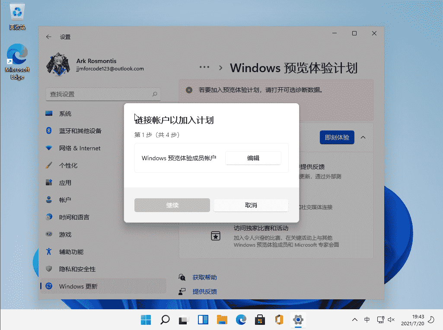Click the Ark Rosmontis profile avatar

pos(58,64)
